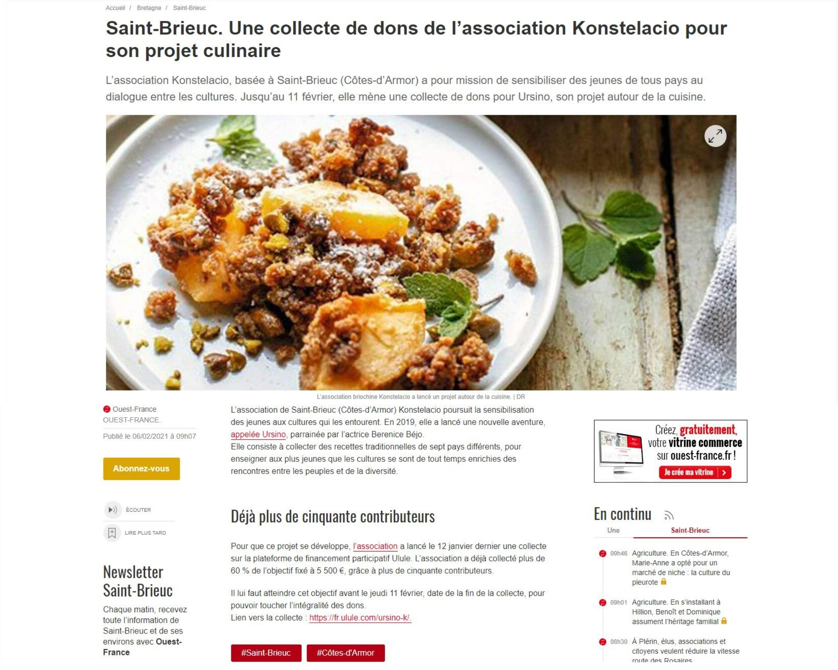Image resolution: width=838 pixels, height=670 pixels.
Task: Go to the Accueil breadcrumb
Action: (115, 8)
